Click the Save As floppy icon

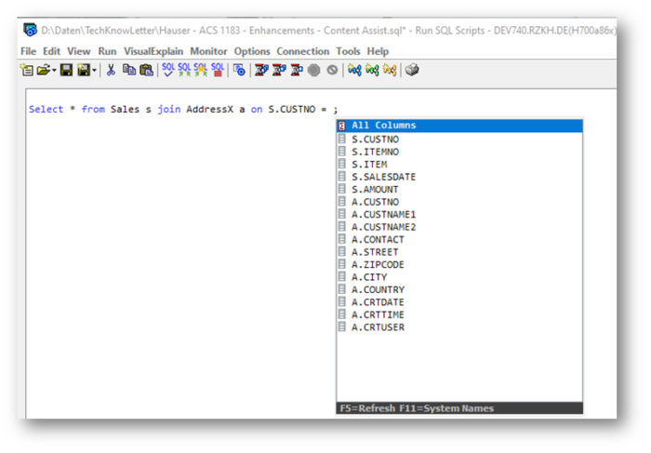point(84,70)
